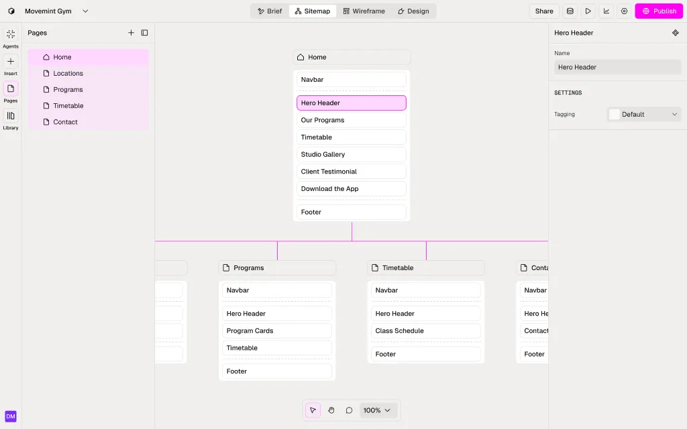Select Footer section in Home page
Image resolution: width=687 pixels, height=429 pixels.
point(352,212)
